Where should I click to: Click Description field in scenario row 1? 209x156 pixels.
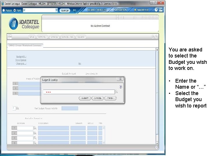point(54,128)
